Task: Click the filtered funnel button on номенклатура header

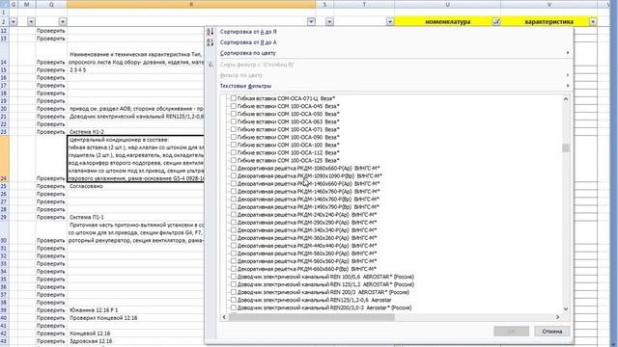Action: coord(496,22)
